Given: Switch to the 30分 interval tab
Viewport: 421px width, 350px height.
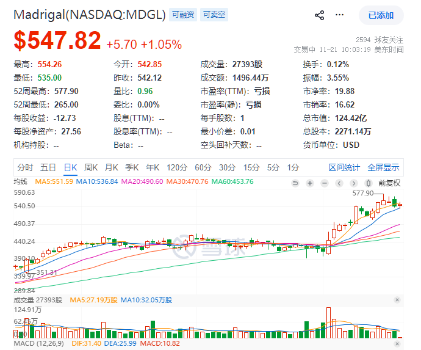Looking at the screenshot, I should (x=227, y=167).
